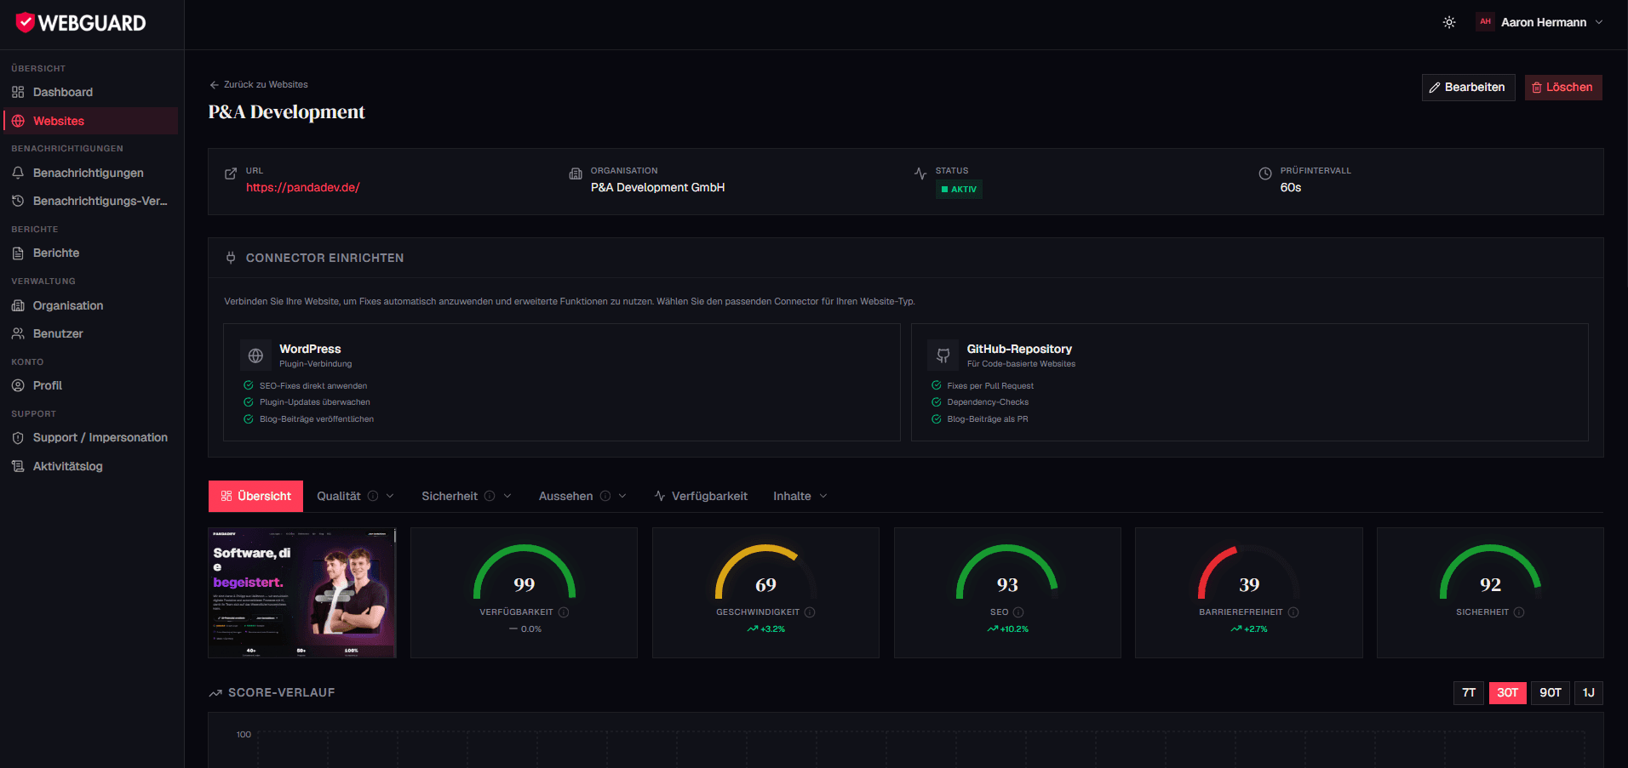Open the Dashboard menu item
Screen dimensions: 1628x768
pos(90,92)
